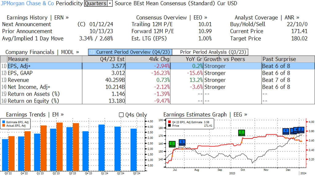Select the Return on Assets (%) row

[x=157, y=94]
